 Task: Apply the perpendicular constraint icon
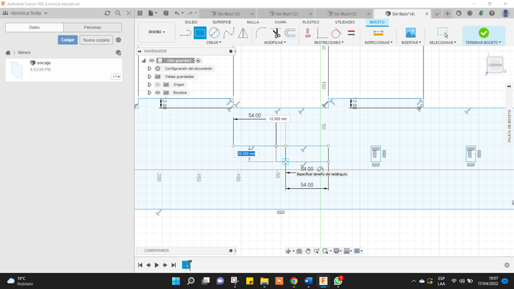321,33
